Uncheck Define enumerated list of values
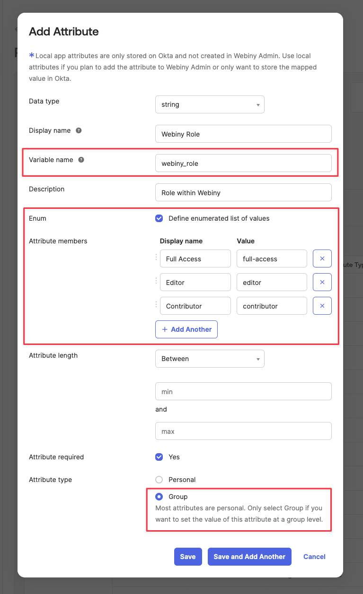Screen dimensions: 363x594 tap(159, 218)
